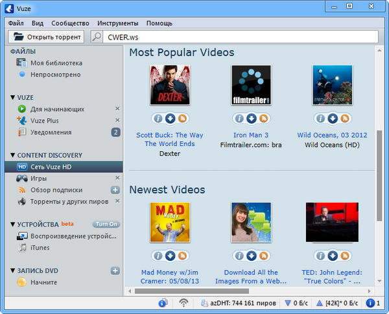Image resolution: width=389 pixels, height=314 pixels.
Task: Click the search magnifier icon
Action: [97, 37]
